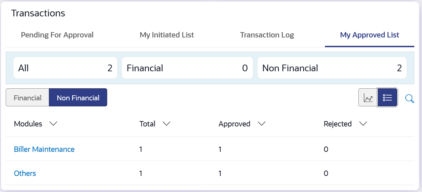
Task: Expand the Modules column sort arrow
Action: click(x=53, y=124)
